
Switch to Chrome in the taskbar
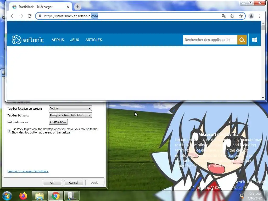[55, 196]
